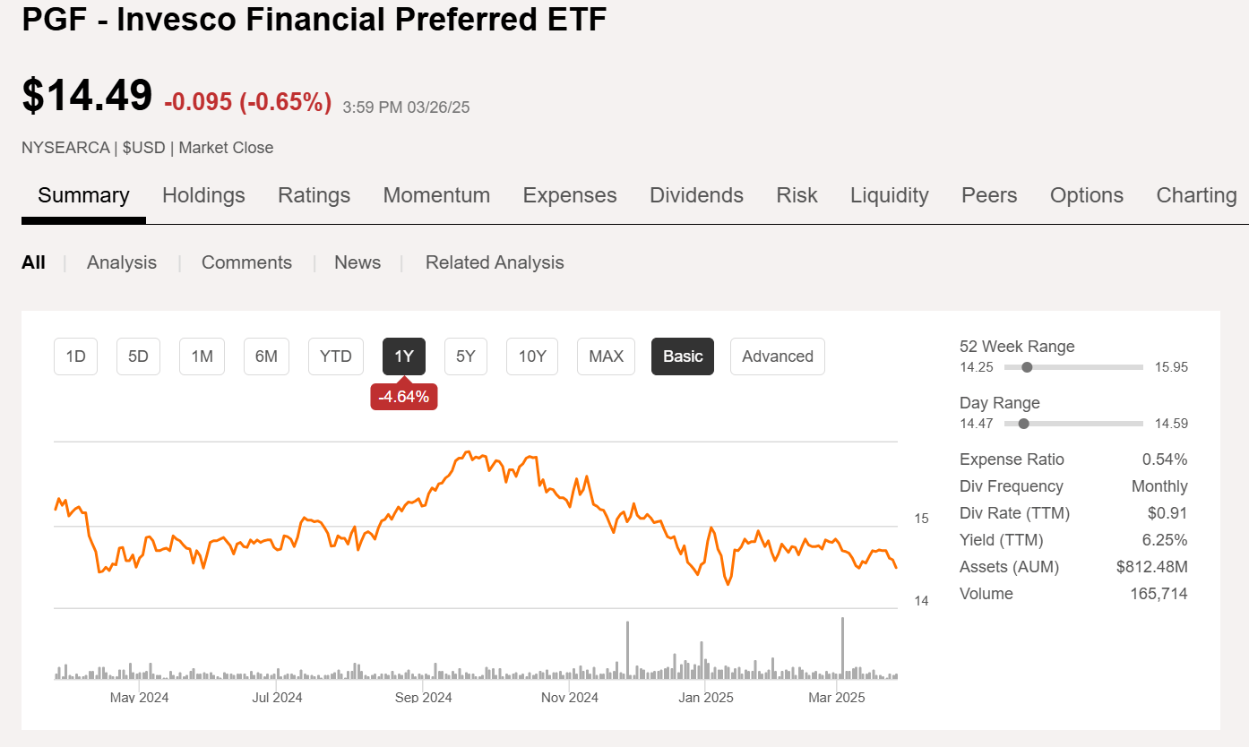Click the 52 Week Range slider handle
The width and height of the screenshot is (1249, 747).
coord(1027,366)
